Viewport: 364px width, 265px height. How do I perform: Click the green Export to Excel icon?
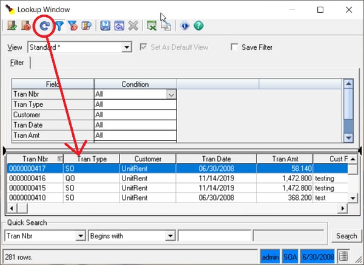coord(152,26)
